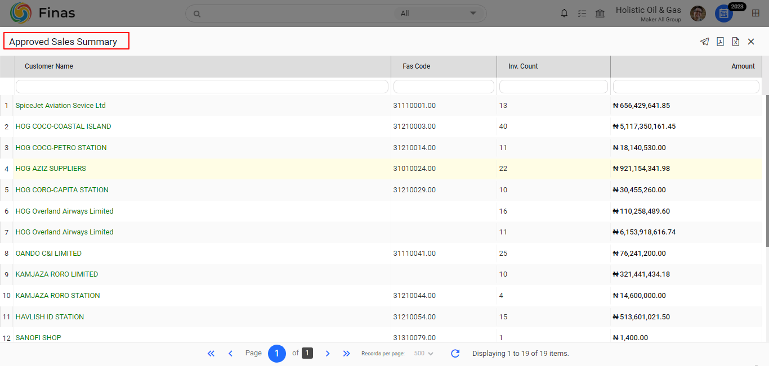Sort by Amount column header

coord(743,66)
